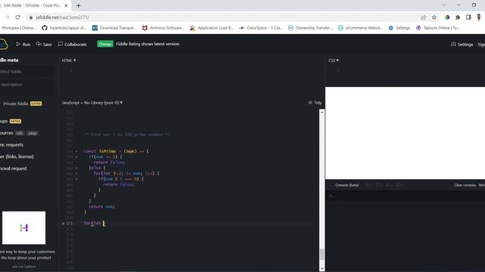This screenshot has width=485, height=272.
Task: Save the fiddle
Action: [44, 45]
